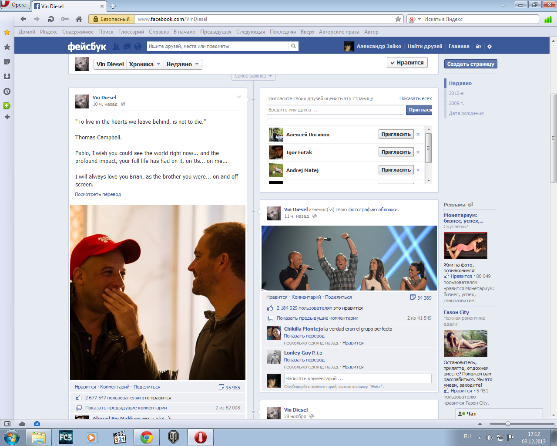Adjust the page zoom slider

click(508, 424)
